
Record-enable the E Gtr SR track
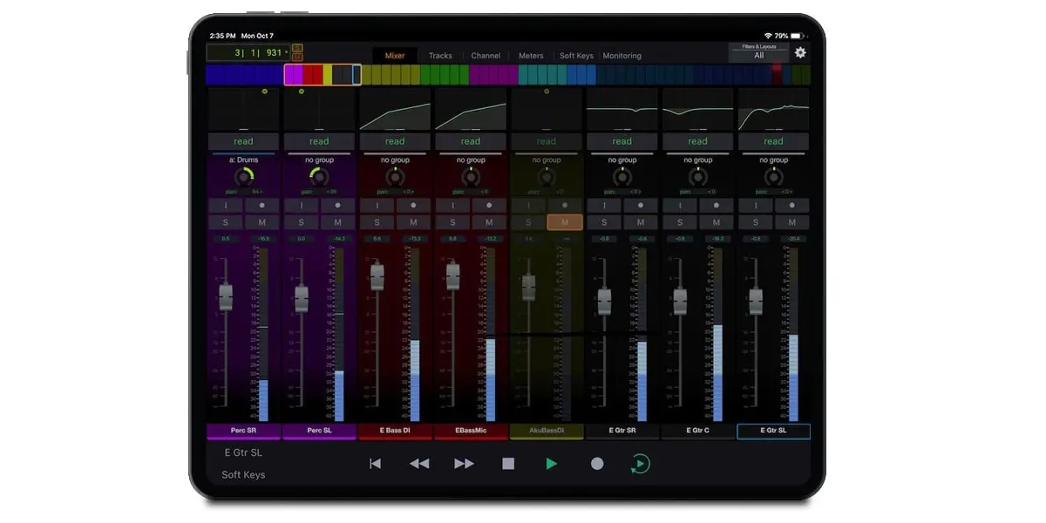click(x=641, y=206)
